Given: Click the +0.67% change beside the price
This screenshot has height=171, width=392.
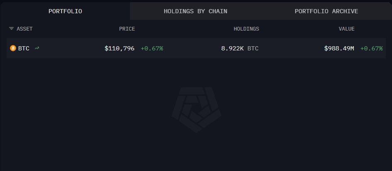Looking at the screenshot, I should (x=152, y=48).
